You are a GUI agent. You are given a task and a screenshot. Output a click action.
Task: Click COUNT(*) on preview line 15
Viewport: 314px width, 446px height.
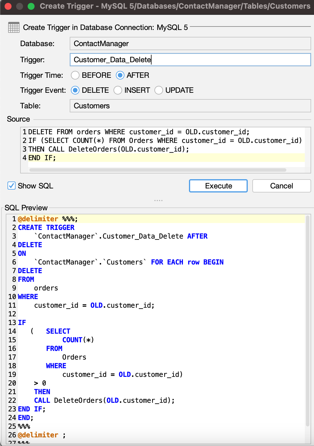pos(78,340)
